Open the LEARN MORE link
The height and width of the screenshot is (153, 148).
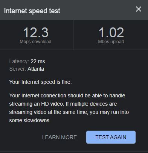click(60, 137)
